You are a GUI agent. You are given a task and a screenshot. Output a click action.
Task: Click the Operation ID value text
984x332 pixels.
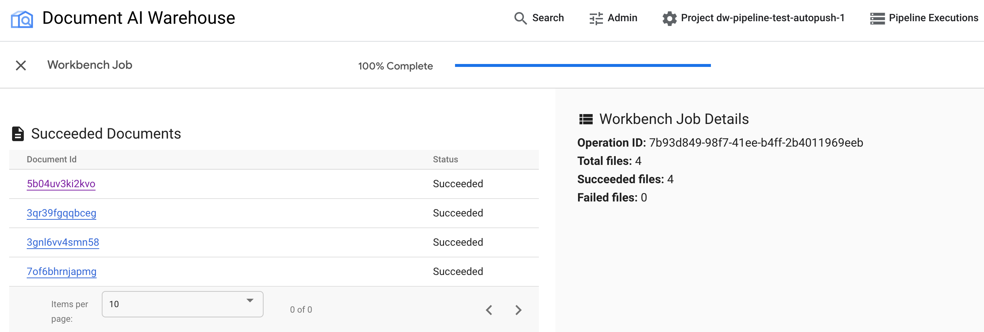pos(756,143)
